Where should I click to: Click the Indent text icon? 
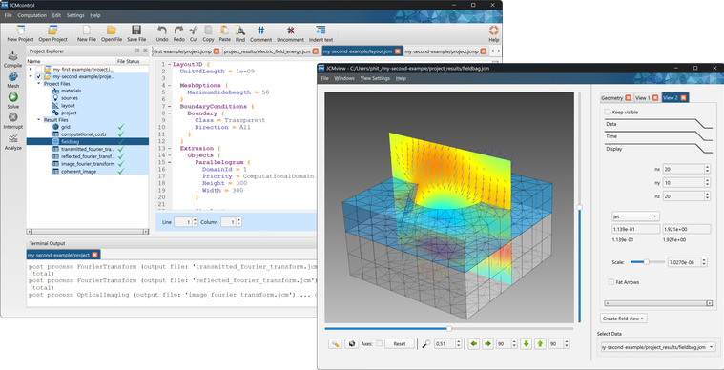[x=321, y=31]
